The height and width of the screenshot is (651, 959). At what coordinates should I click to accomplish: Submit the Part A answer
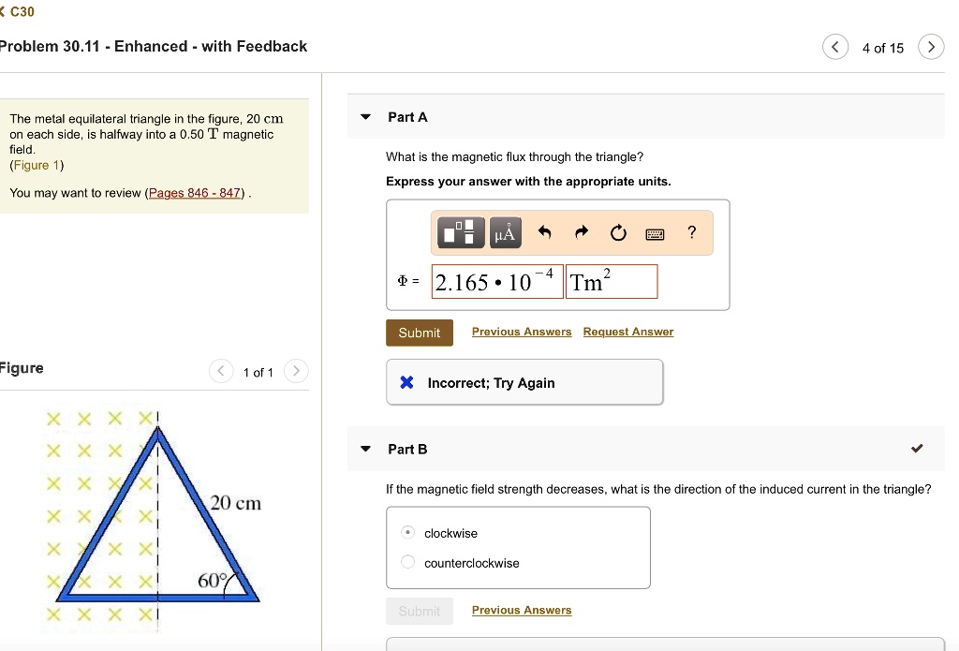419,333
